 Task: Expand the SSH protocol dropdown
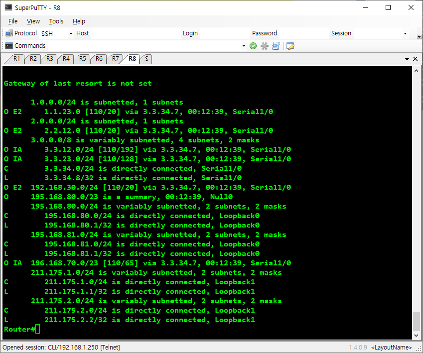71,34
